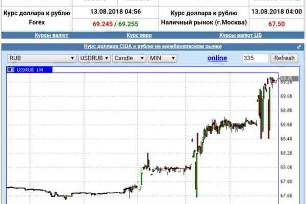This screenshot has height=204, width=306.
Task: Click the input field containing 335
Action: click(x=255, y=58)
